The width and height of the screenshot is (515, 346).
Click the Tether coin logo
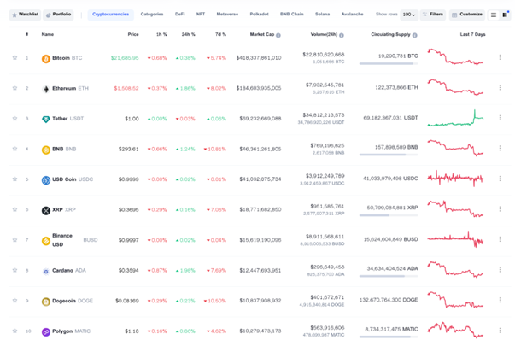pos(46,119)
